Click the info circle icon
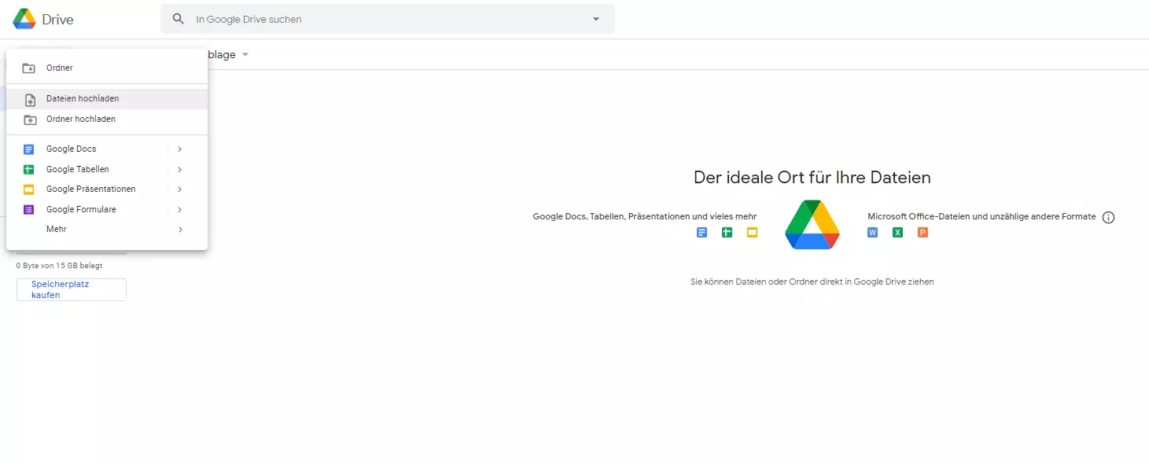 click(1109, 218)
